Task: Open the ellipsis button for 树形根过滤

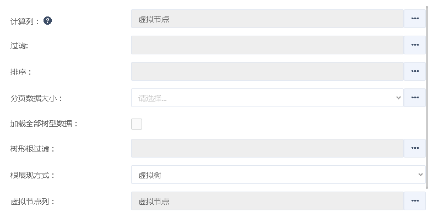Action: point(415,148)
